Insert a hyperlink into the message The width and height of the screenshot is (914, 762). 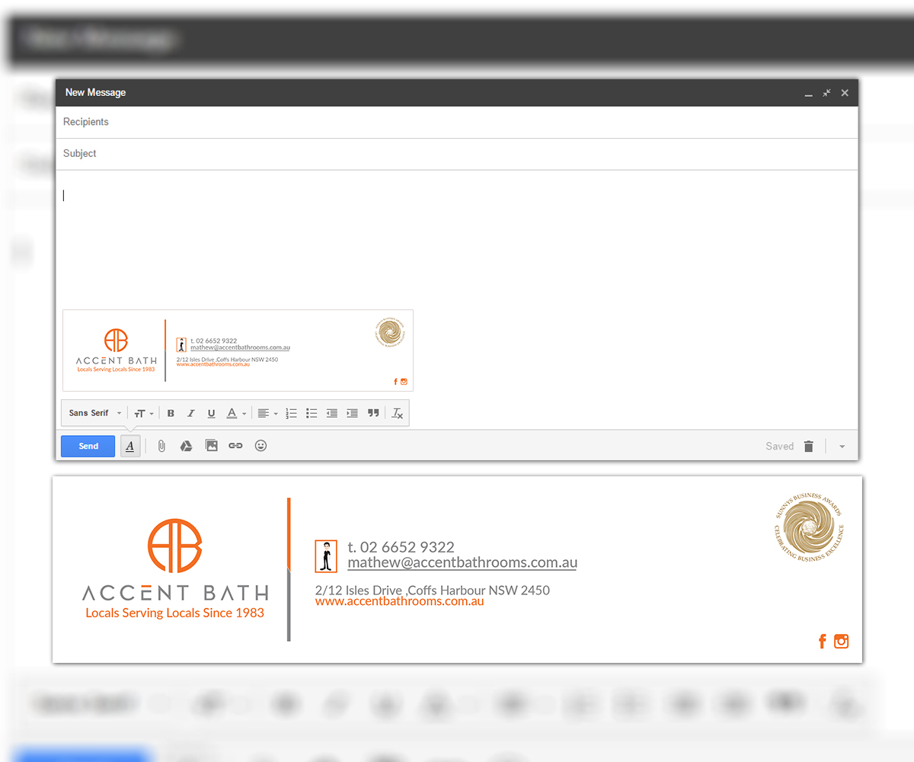[x=235, y=446]
